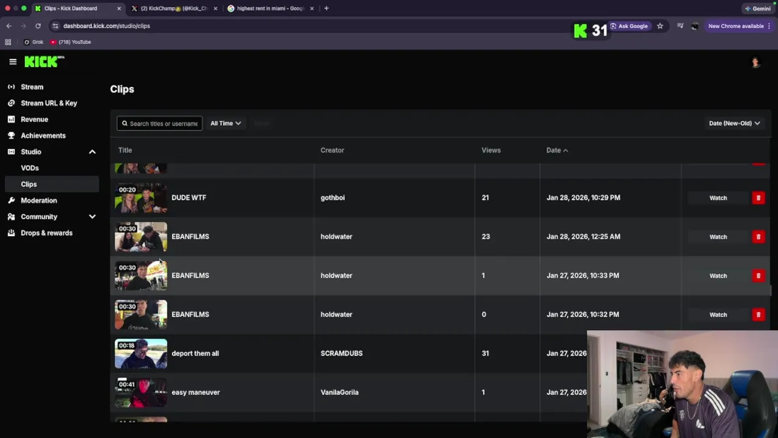
Task: Open the hamburger menu beside Kick logo
Action: 13,61
